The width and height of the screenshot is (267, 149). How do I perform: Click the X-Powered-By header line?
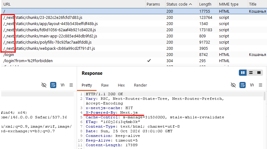(x=112, y=113)
